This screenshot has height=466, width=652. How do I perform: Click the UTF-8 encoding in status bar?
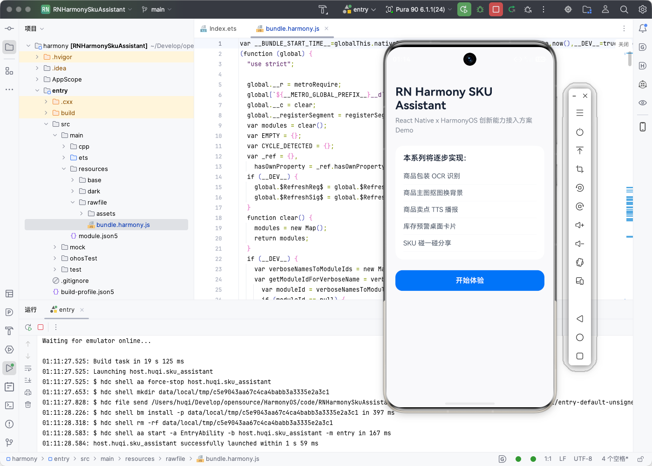(x=583, y=459)
